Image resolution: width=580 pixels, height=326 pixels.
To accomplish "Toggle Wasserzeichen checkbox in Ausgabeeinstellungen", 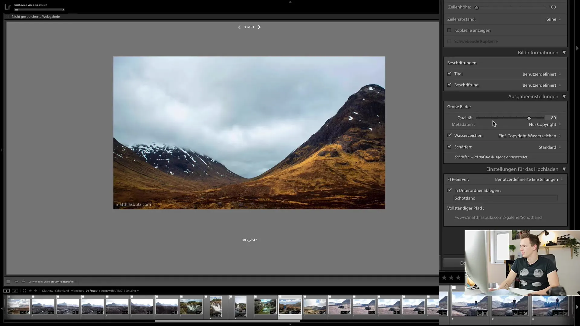I will point(450,135).
